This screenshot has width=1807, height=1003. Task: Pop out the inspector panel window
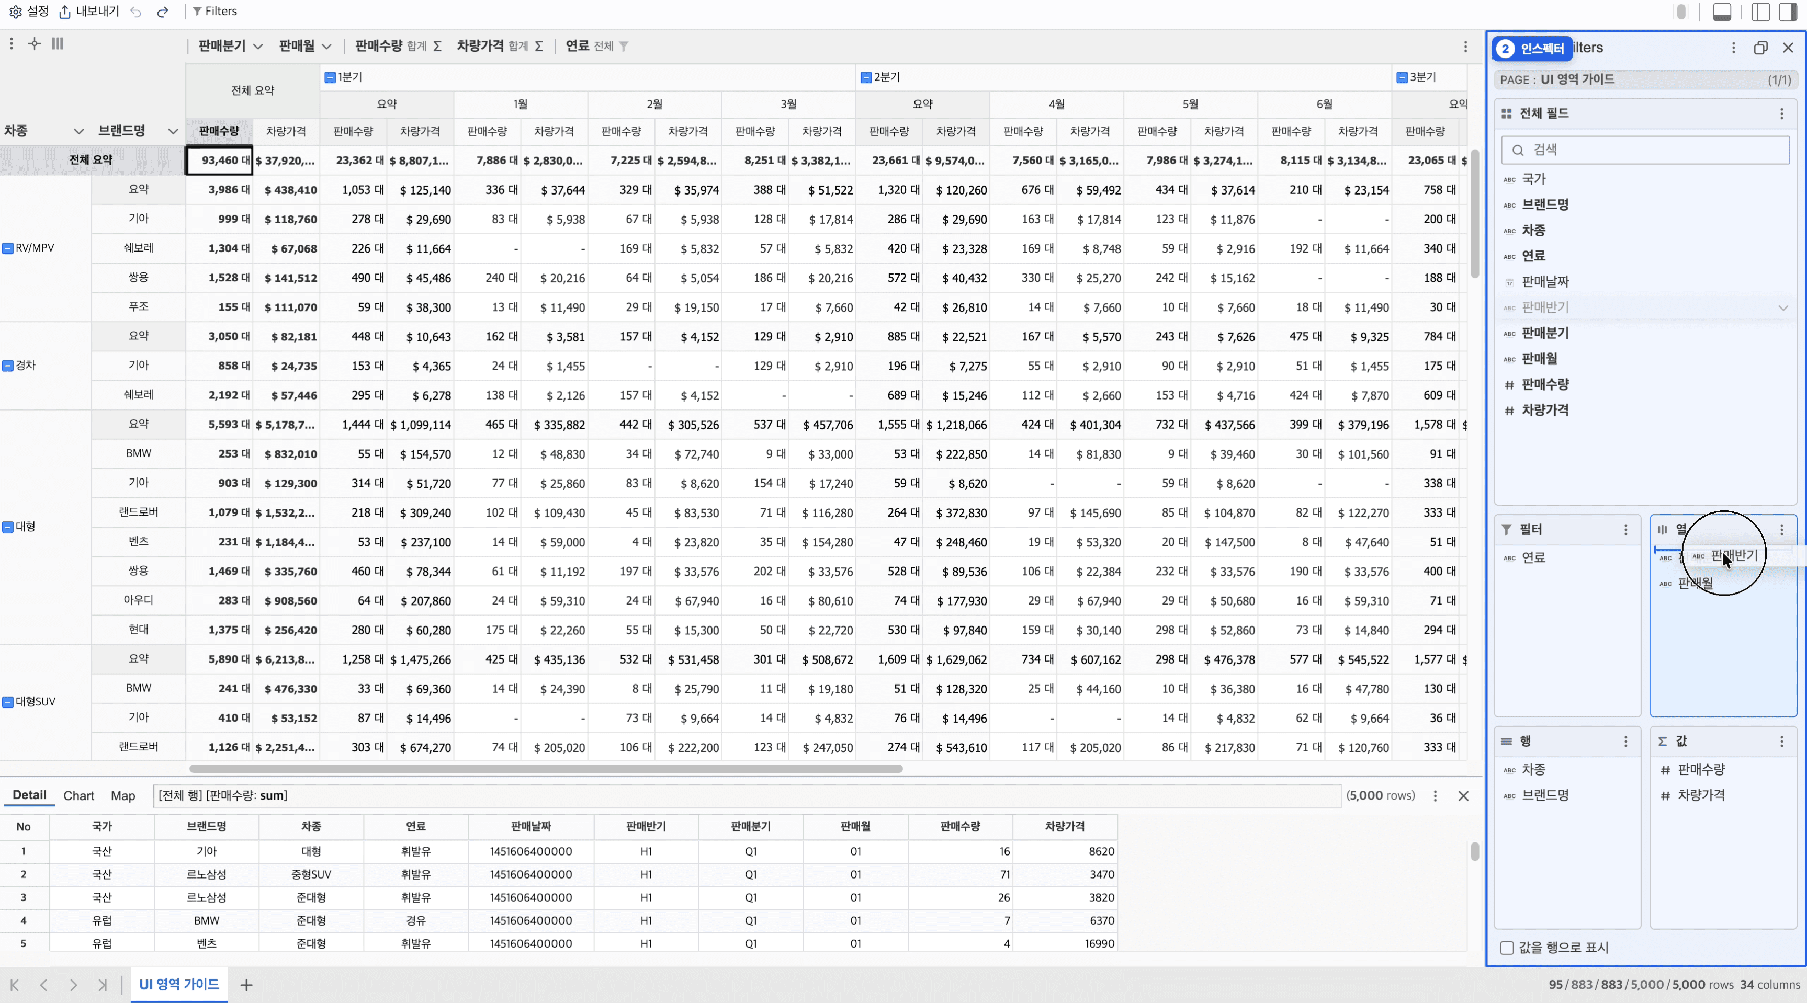pyautogui.click(x=1761, y=48)
